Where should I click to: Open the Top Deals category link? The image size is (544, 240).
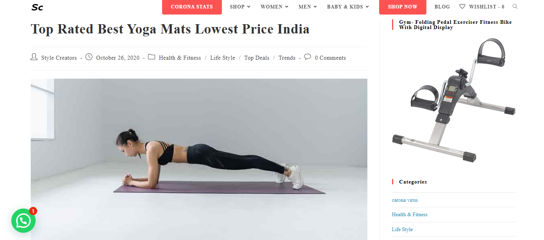pyautogui.click(x=257, y=58)
